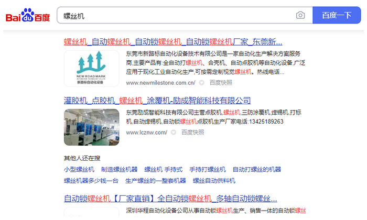The image size is (367, 220).
Task: Visit the www.lcznw.com URL link
Action: (x=146, y=133)
